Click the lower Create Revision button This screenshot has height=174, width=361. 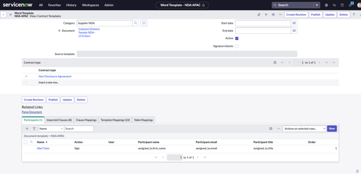(x=33, y=100)
